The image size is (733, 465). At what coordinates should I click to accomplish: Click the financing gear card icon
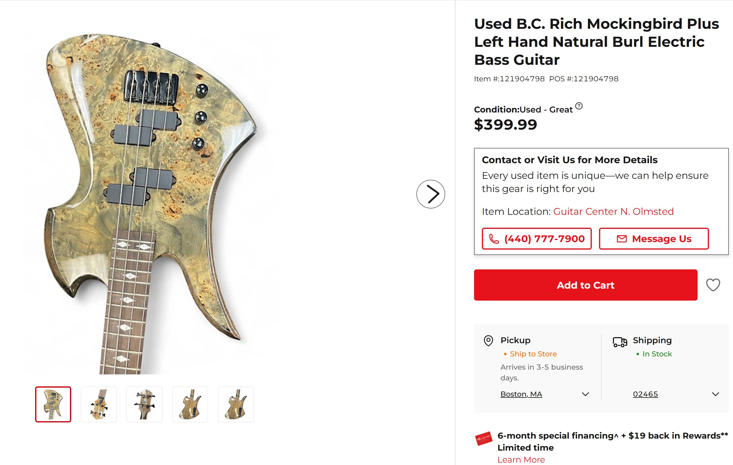(484, 439)
